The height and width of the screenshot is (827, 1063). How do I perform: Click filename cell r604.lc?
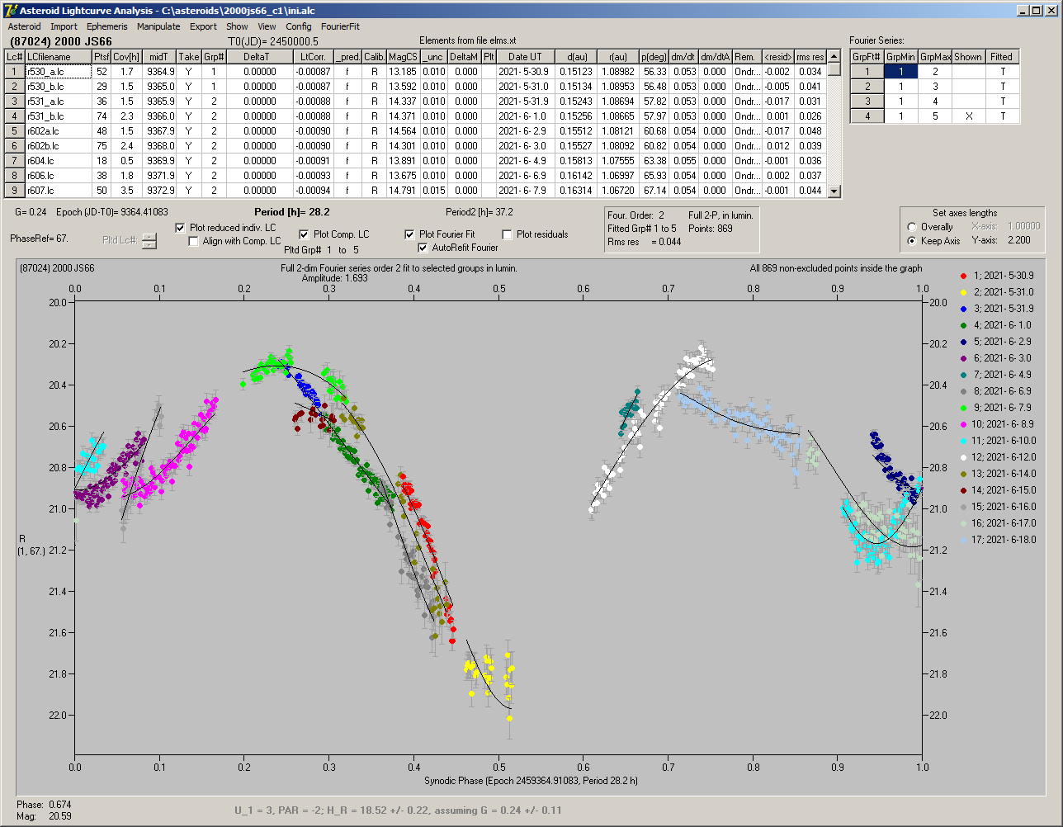(58, 161)
